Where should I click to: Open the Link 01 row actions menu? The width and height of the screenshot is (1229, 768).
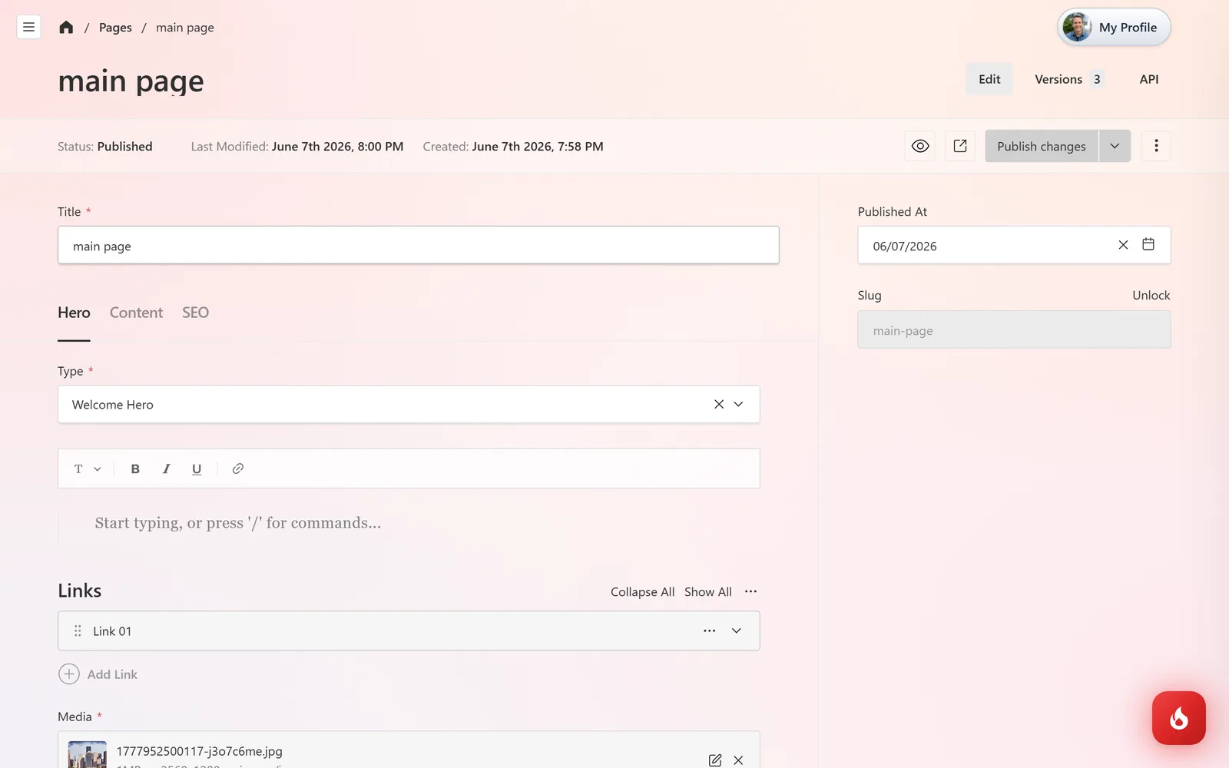(710, 631)
